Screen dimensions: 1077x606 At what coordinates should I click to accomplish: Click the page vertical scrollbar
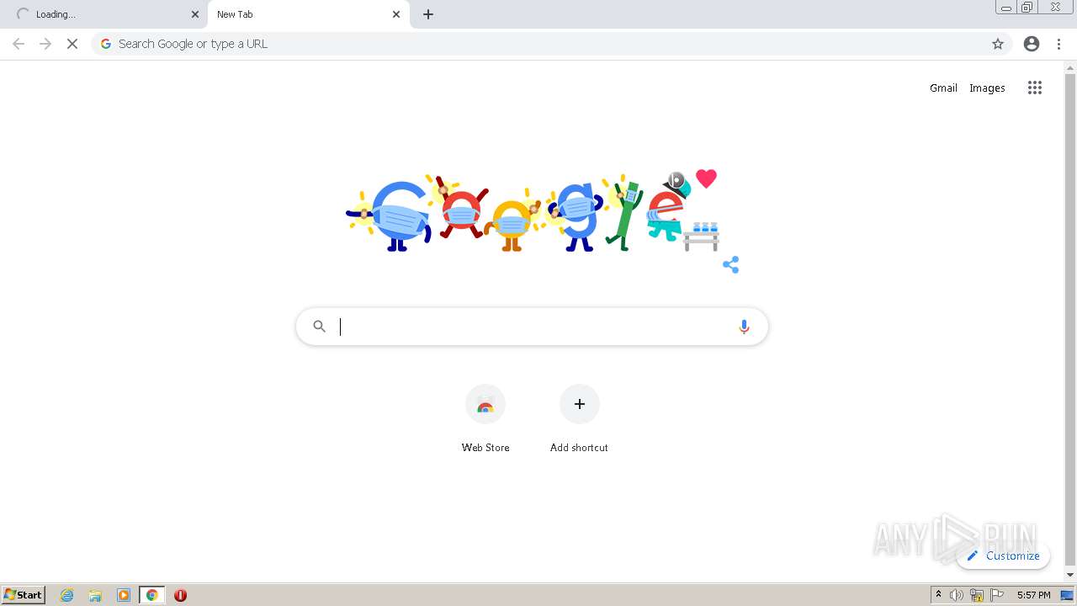coord(1070,320)
